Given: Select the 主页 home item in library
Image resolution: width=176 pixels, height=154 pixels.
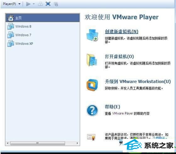Looking at the screenshot, I should (43, 18).
